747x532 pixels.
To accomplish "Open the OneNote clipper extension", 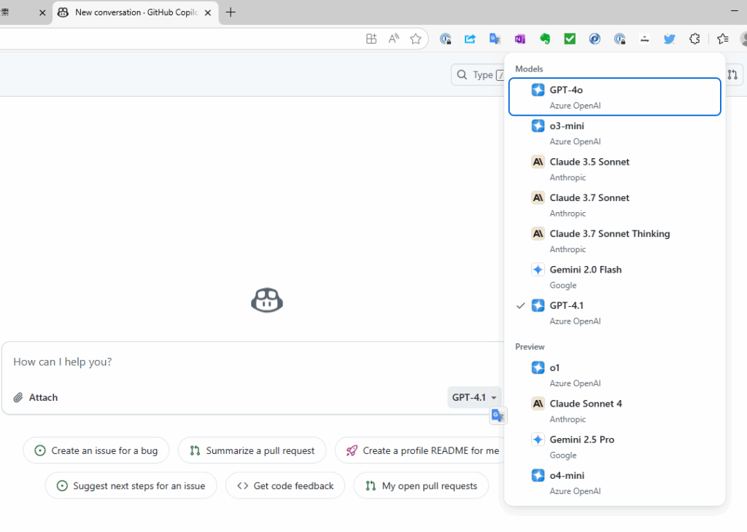I will click(x=519, y=39).
